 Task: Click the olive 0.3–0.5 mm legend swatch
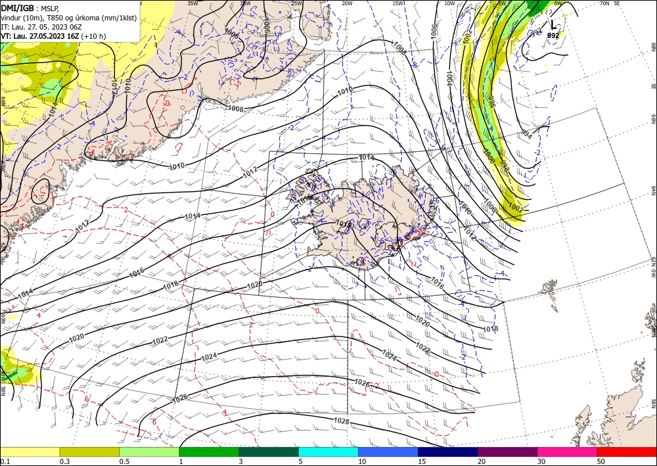(89, 452)
